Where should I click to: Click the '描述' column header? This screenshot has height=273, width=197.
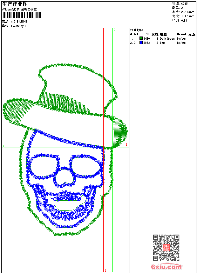click(x=163, y=34)
